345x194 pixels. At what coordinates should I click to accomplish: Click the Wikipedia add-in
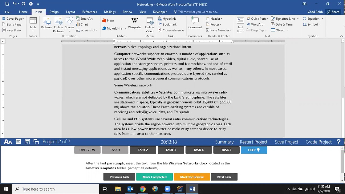134,23
